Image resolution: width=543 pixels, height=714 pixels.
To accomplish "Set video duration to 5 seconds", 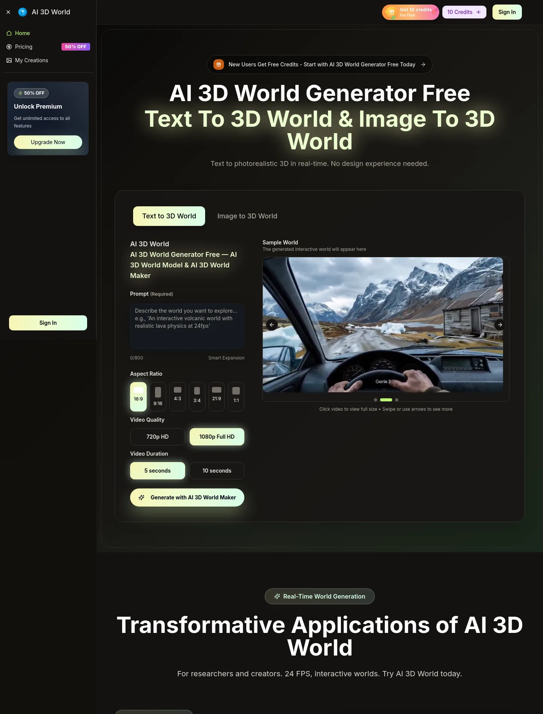I will [158, 471].
